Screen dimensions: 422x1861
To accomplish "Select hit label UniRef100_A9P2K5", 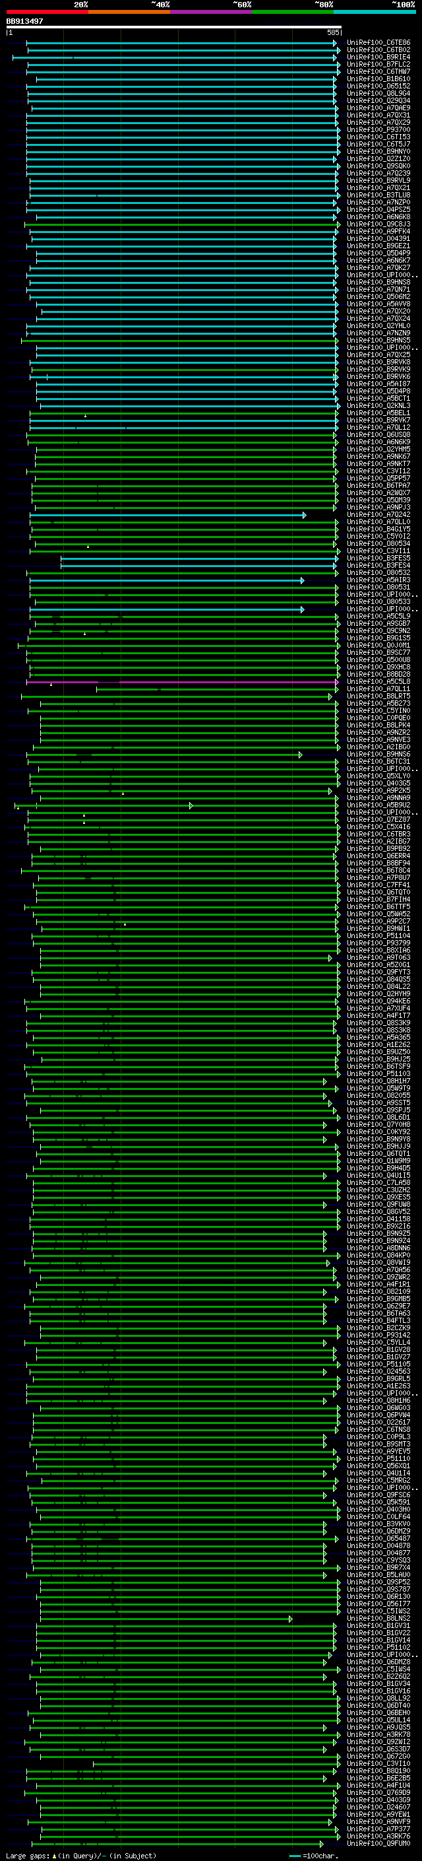I will (x=378, y=790).
